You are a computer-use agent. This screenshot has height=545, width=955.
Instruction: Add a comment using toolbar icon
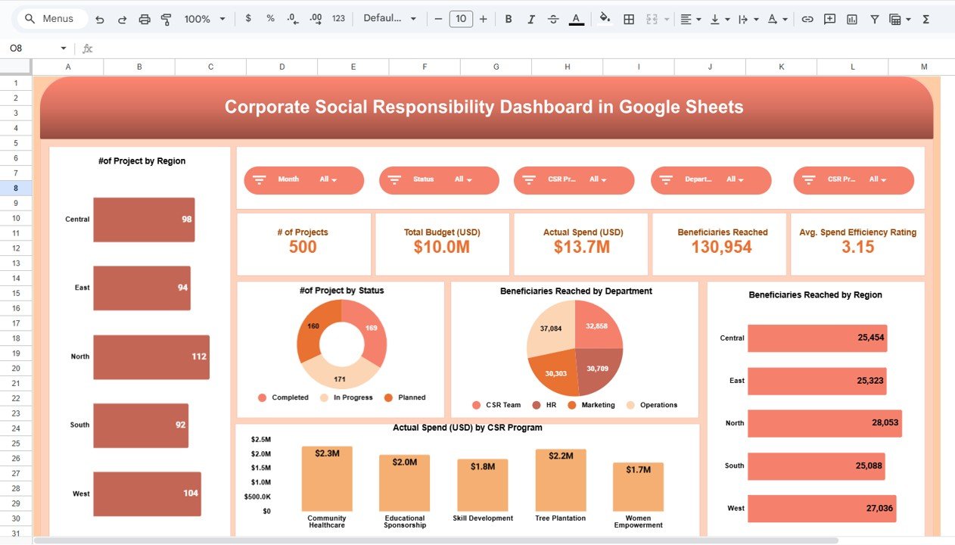(x=829, y=19)
